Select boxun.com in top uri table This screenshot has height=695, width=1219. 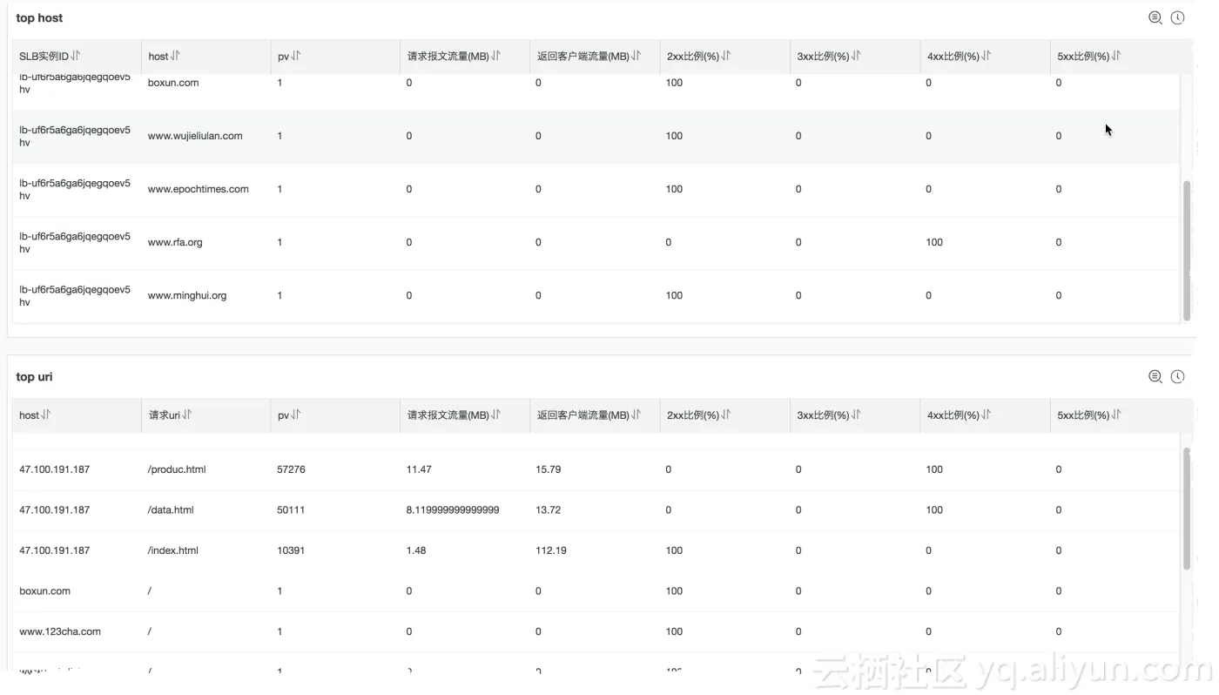pyautogui.click(x=44, y=590)
